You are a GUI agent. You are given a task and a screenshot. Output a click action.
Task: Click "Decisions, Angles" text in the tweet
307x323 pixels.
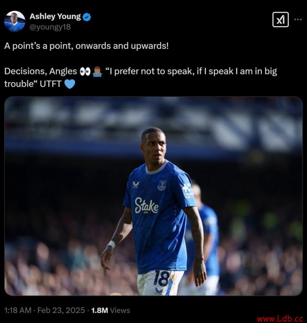click(x=41, y=71)
